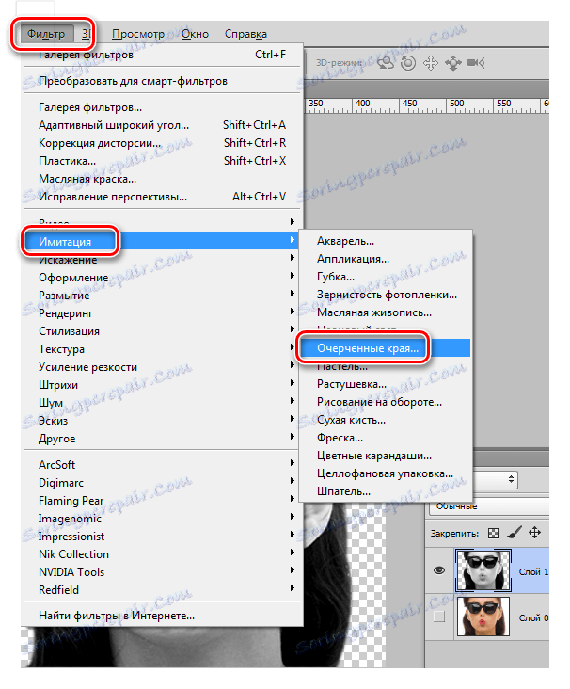Click the 3D camera zoom icon

(x=476, y=63)
